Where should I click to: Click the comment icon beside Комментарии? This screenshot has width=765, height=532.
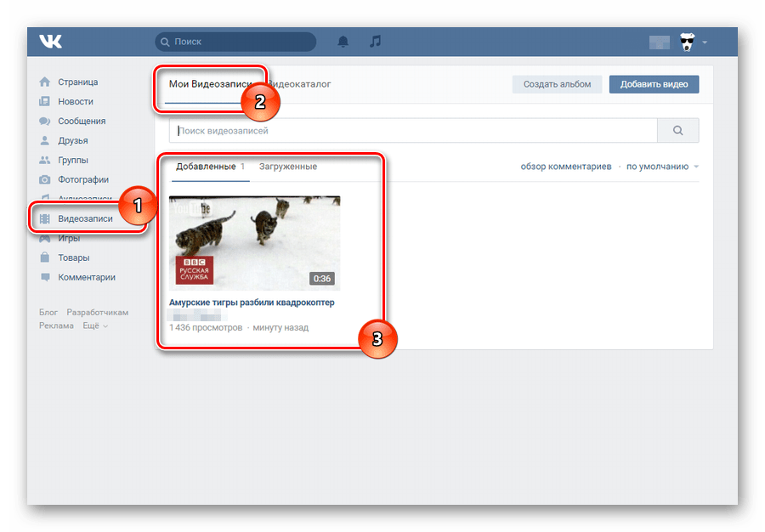(x=45, y=277)
